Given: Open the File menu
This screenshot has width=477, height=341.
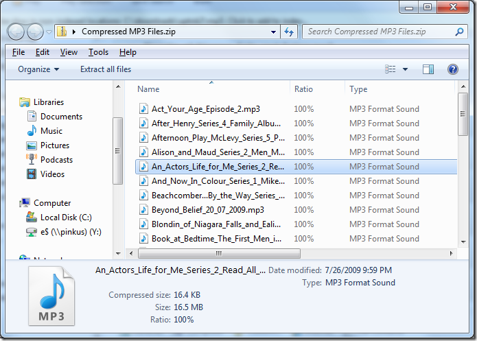Looking at the screenshot, I should tap(19, 52).
